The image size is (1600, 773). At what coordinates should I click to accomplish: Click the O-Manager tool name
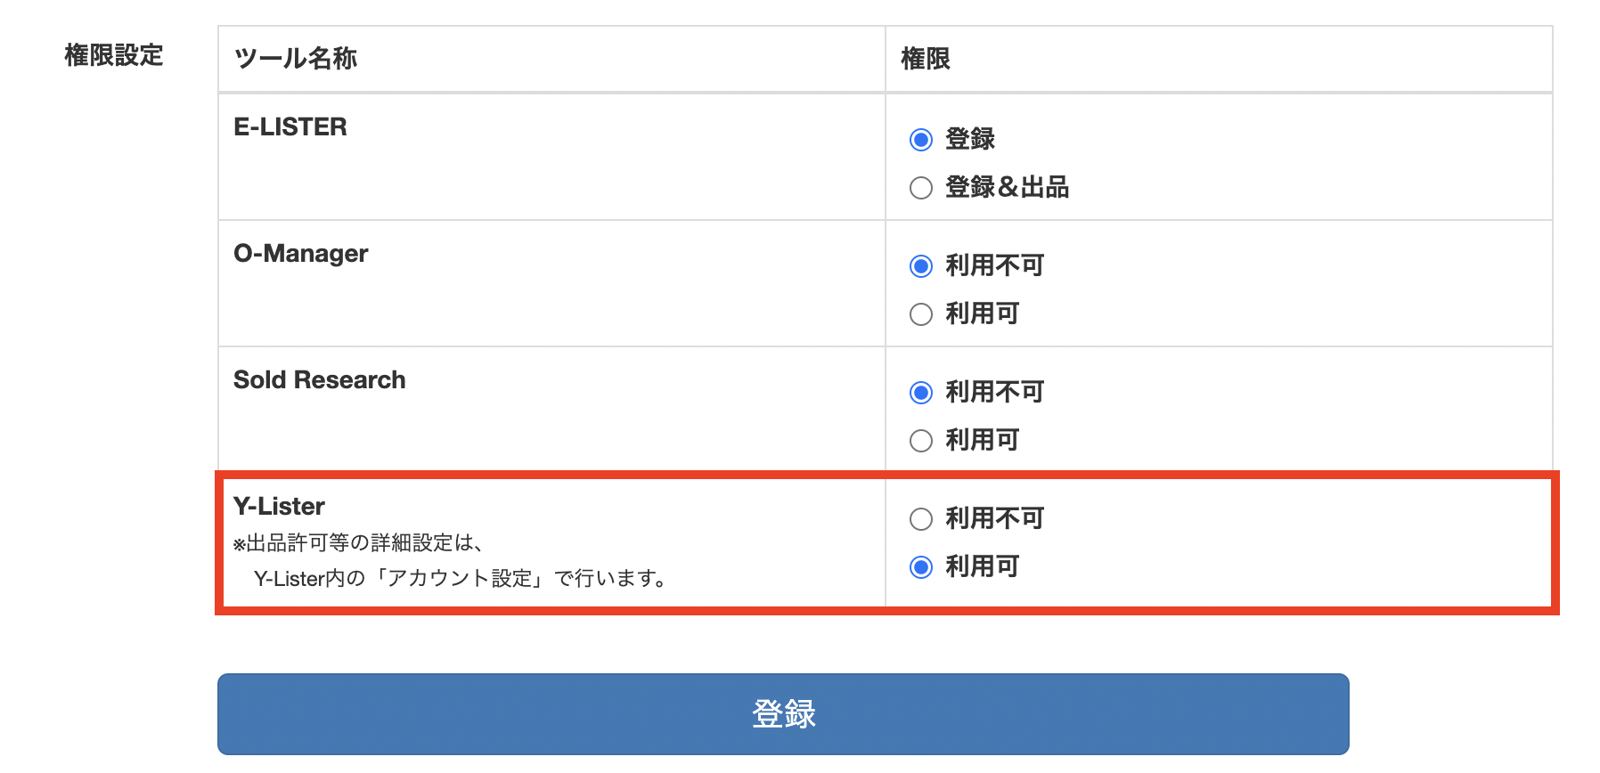[x=300, y=254]
